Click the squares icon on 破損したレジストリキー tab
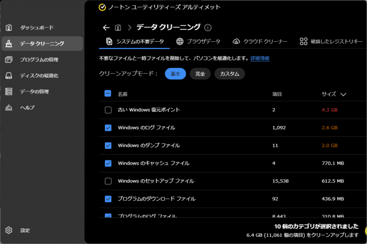Screen dimensions: 367x244 304,41
